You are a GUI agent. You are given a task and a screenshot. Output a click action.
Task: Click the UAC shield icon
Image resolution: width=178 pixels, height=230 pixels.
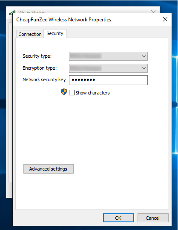pos(64,92)
